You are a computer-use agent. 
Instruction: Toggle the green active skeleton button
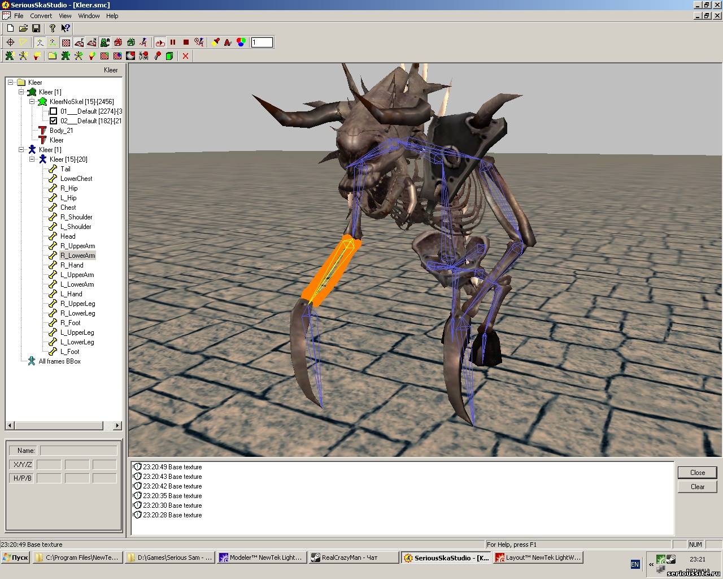pos(53,42)
